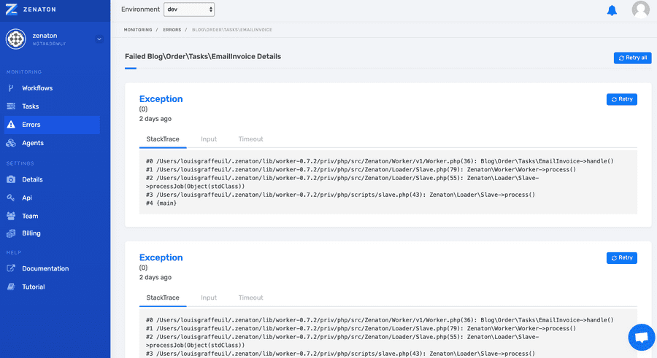
Task: Click the Retry all button
Action: [632, 58]
